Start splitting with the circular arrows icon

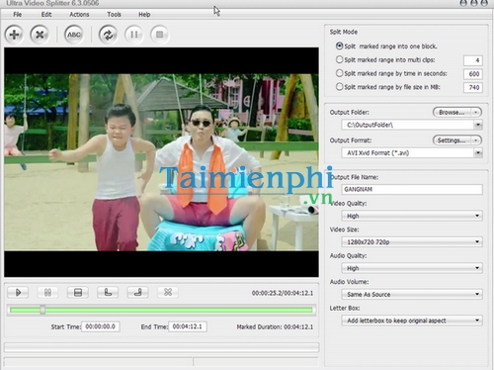[x=108, y=35]
